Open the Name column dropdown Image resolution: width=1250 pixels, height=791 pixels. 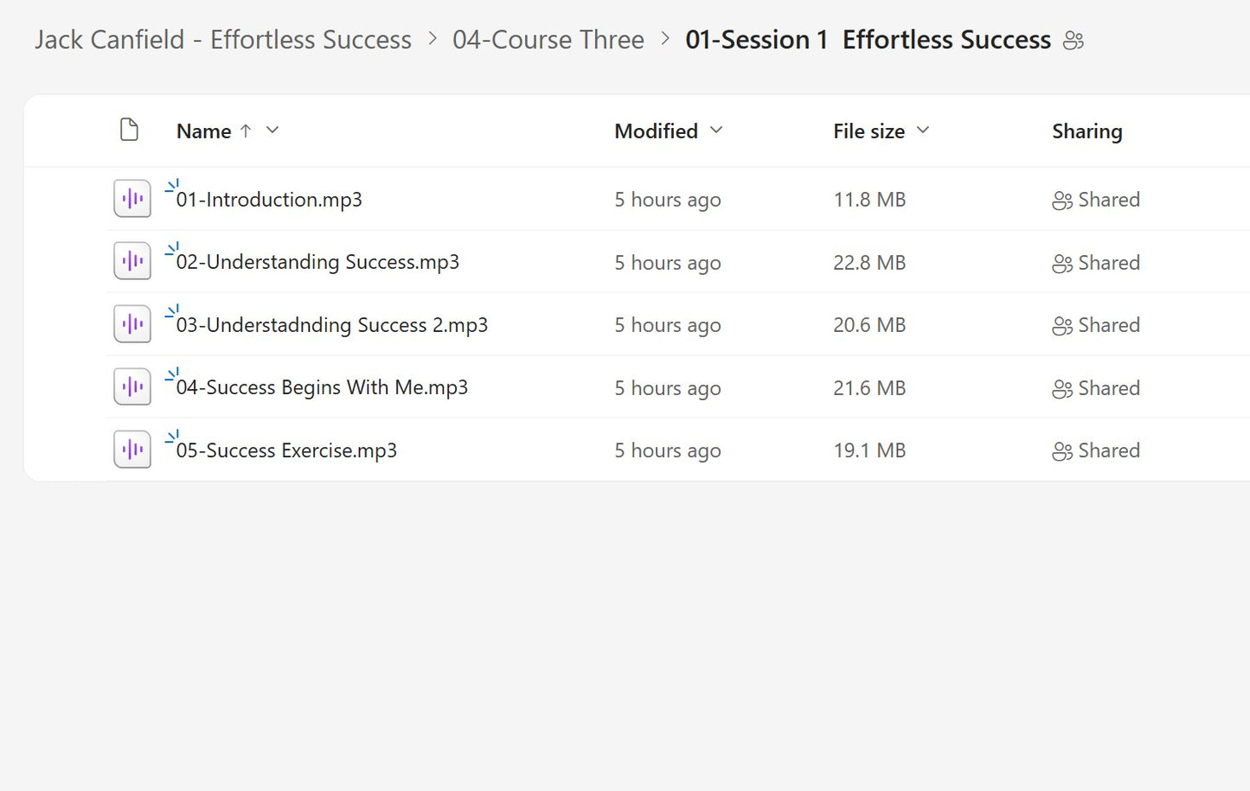point(272,131)
